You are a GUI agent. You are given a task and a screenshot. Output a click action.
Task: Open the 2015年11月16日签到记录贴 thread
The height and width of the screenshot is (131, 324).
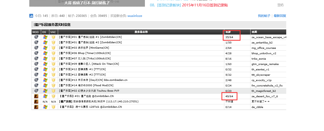pos(205,5)
